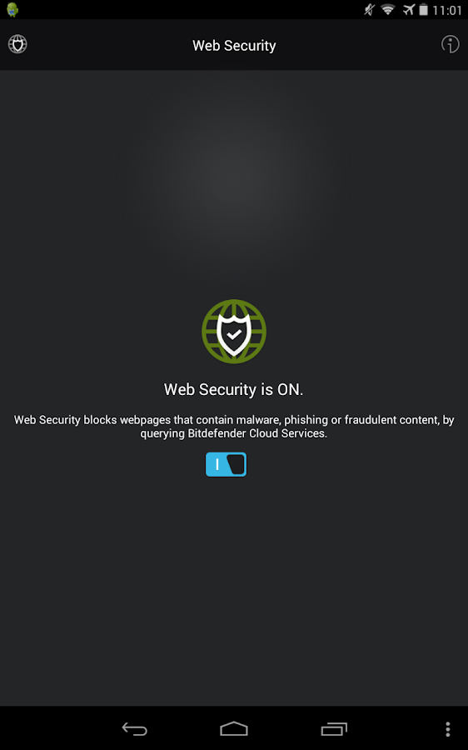Tap the airplane mode status icon
Screen dimensions: 468x750
coord(408,9)
